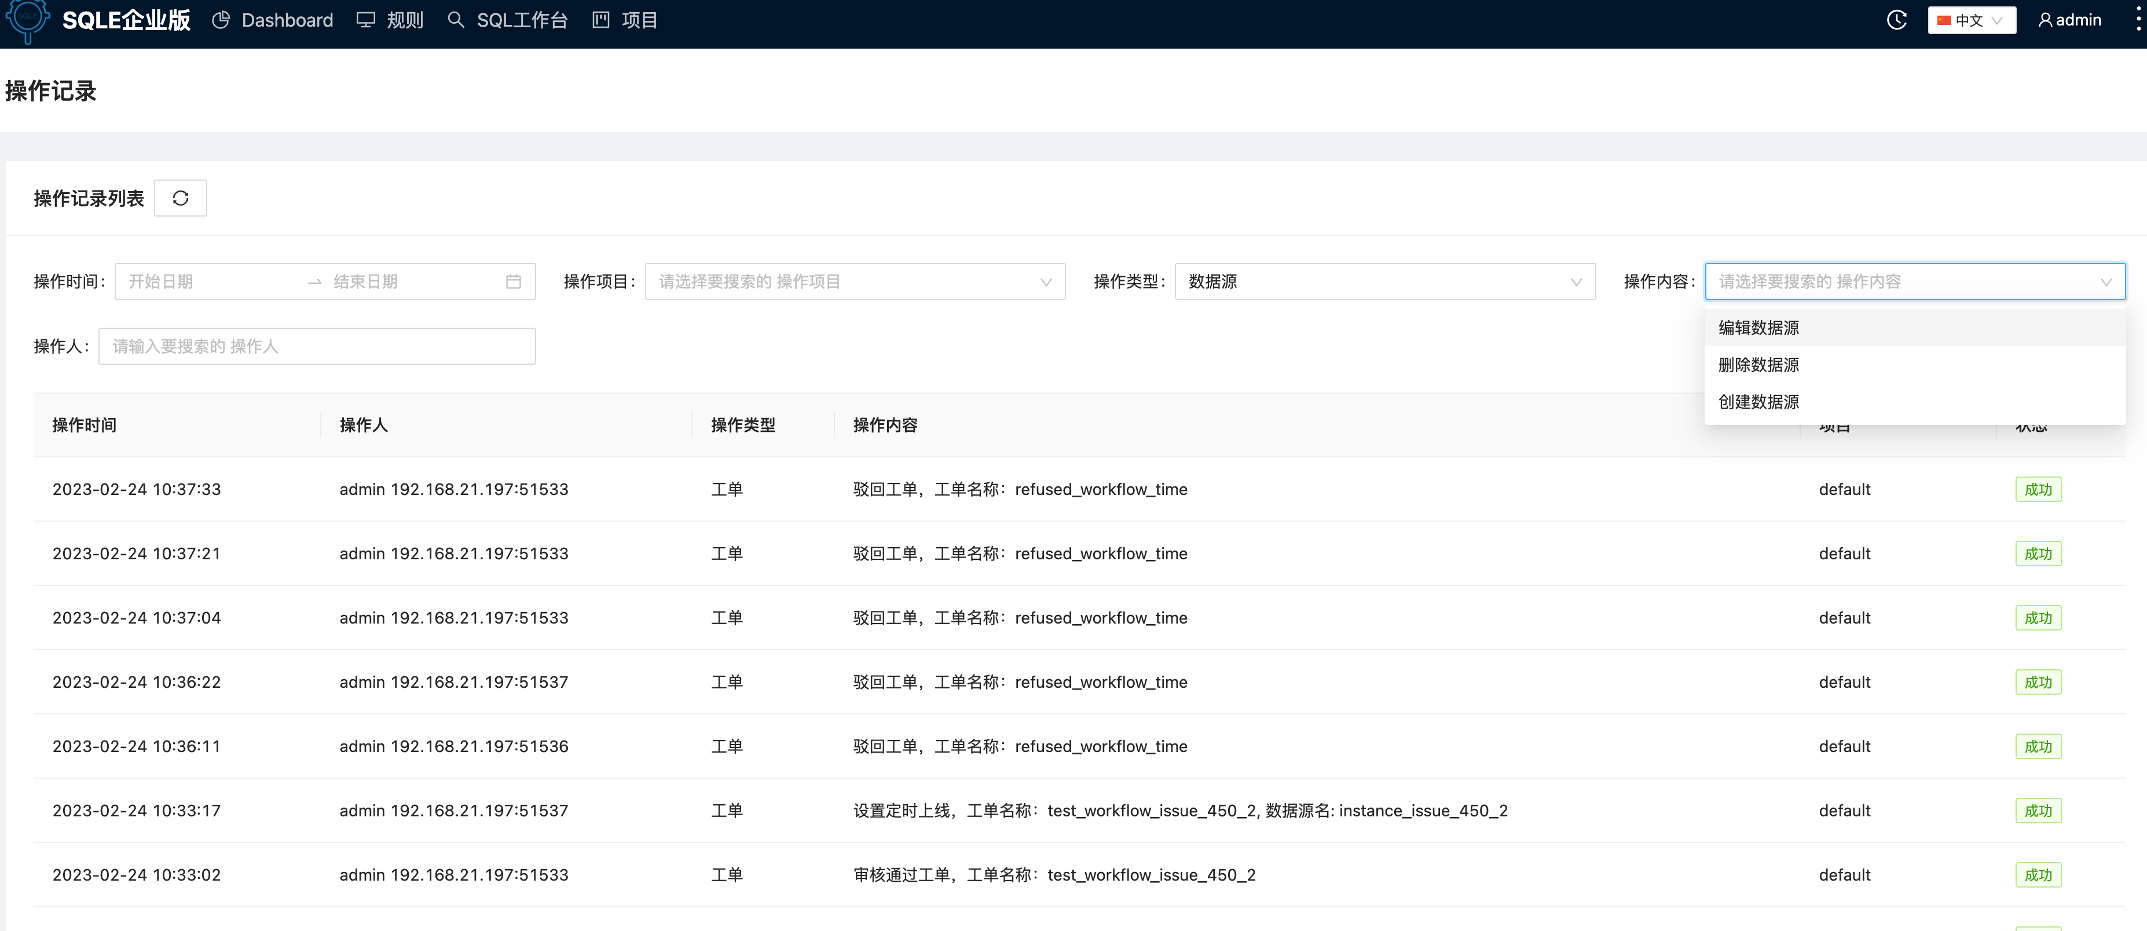The width and height of the screenshot is (2147, 931).
Task: Click the clock history icon in the top bar
Action: 1897,19
